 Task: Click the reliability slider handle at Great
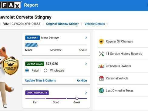[x=77, y=98]
